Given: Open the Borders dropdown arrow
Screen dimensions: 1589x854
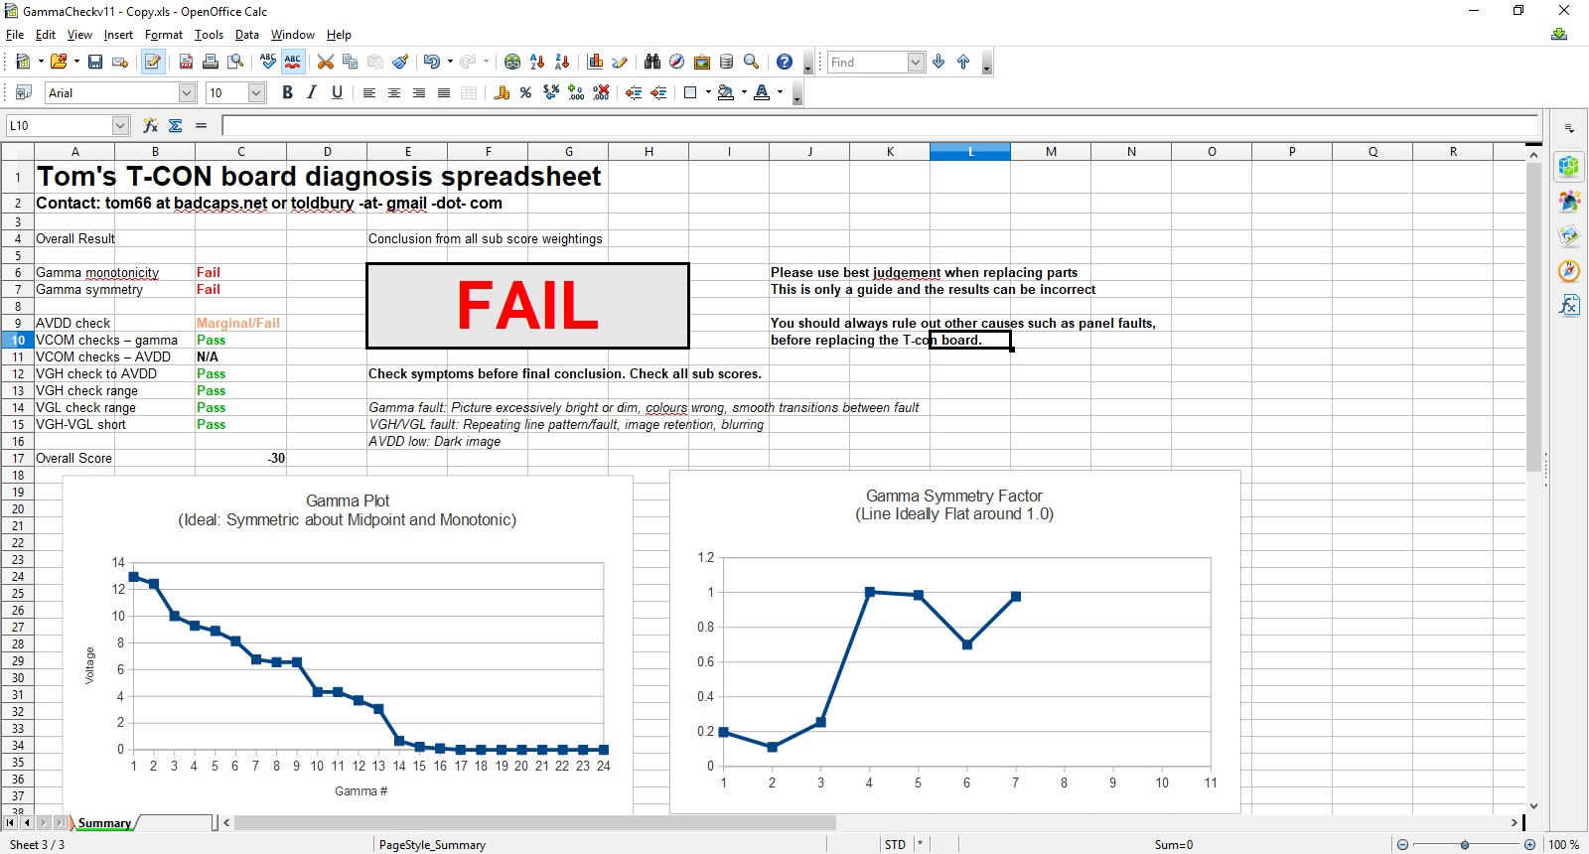Looking at the screenshot, I should (708, 92).
